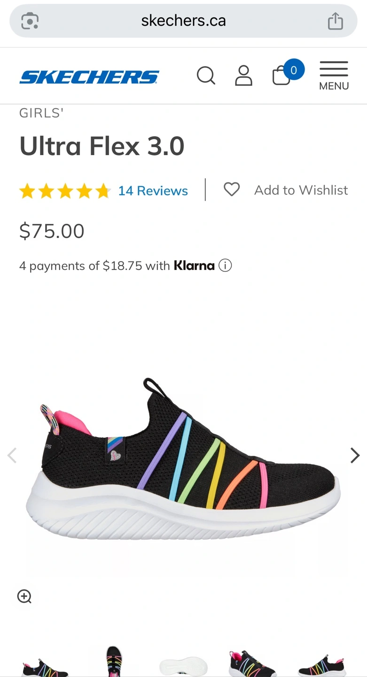Click the five-star rating
This screenshot has height=677, width=367.
pos(65,191)
